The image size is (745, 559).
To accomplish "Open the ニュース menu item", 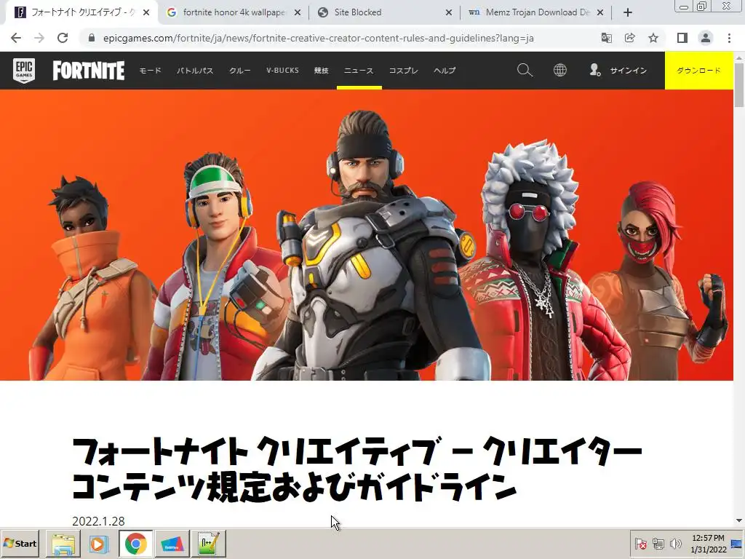I will click(x=359, y=71).
